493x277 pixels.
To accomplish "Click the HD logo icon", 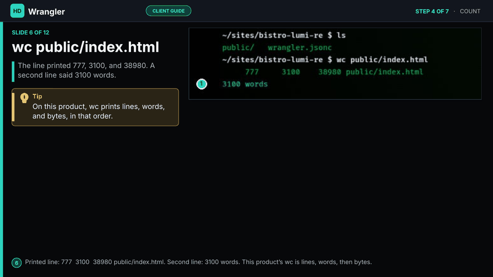I will coord(17,11).
